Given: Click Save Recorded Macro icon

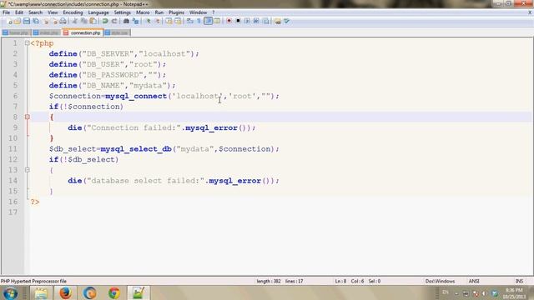Looking at the screenshot, I should click(x=265, y=21).
